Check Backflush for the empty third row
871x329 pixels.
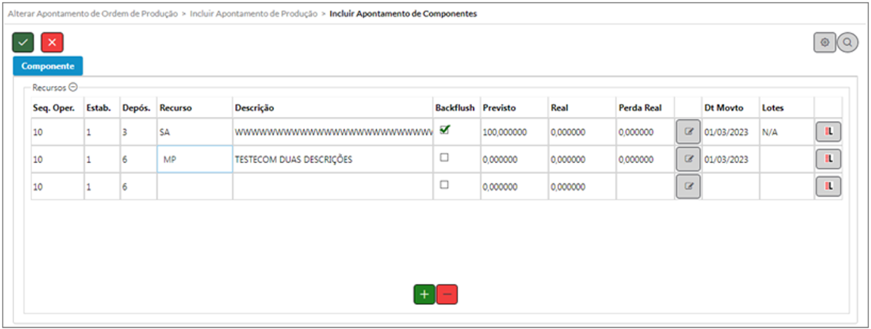point(444,185)
